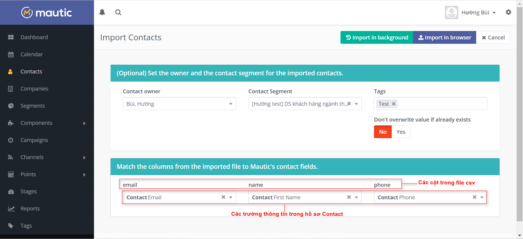Select Yes for overwrite option
523x239 pixels.
pyautogui.click(x=401, y=132)
